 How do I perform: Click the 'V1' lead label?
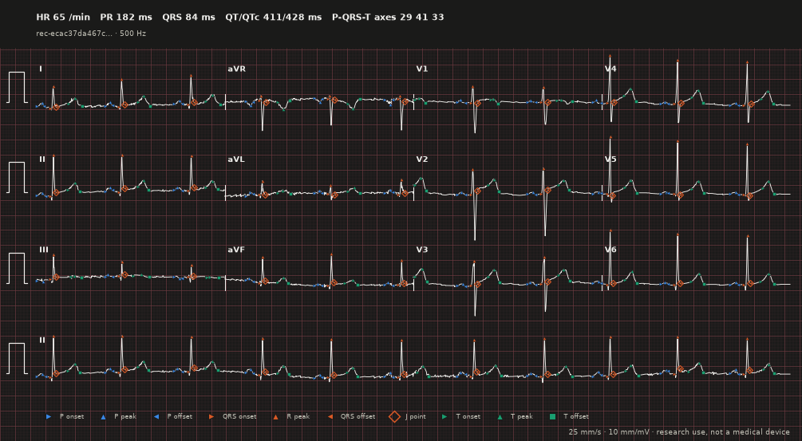(422, 69)
